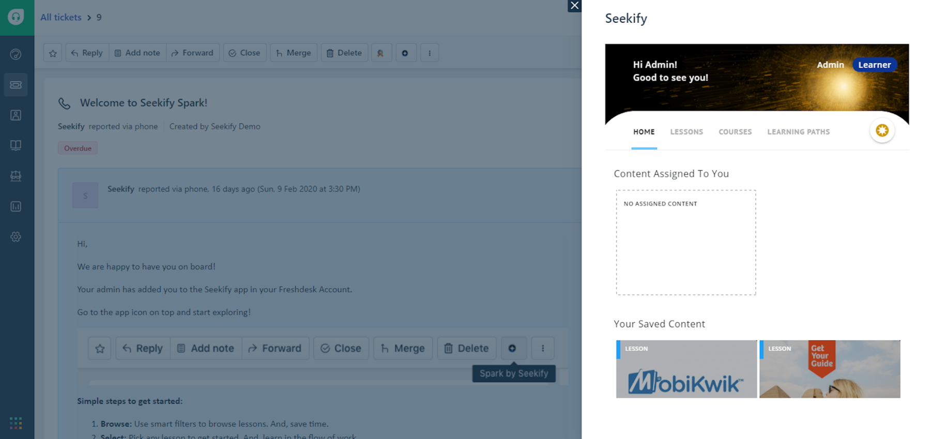Click Merge in embedded screenshot toolbar
Image resolution: width=932 pixels, height=439 pixels.
click(403, 349)
